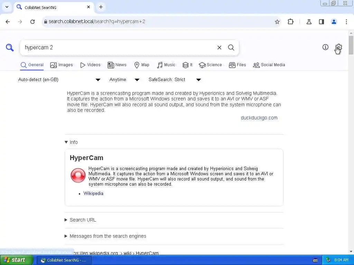Screen dimensions: 354x265
Task: Open the duckduckgo.com source link
Action: [x=259, y=118]
